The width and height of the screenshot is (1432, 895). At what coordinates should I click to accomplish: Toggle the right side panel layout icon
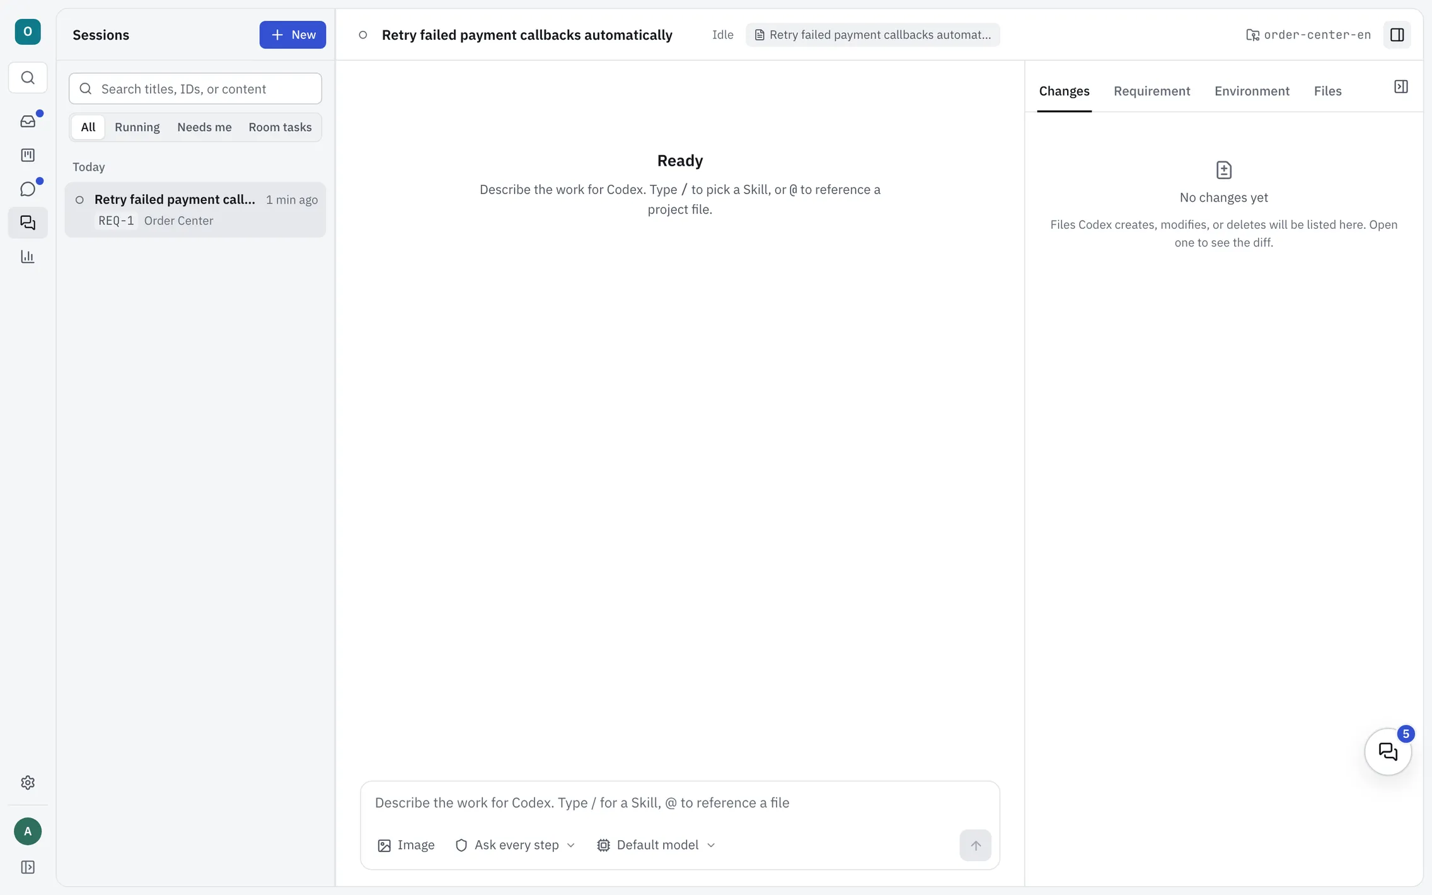pos(1397,35)
